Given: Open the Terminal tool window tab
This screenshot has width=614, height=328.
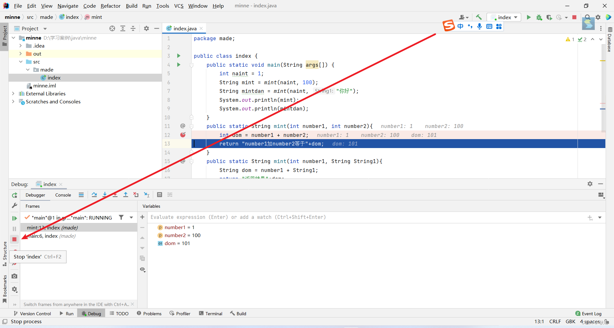Looking at the screenshot, I should (x=210, y=314).
